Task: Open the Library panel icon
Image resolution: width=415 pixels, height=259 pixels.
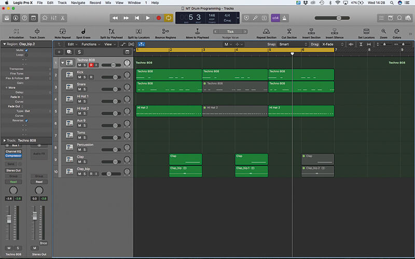Action: click(7, 18)
